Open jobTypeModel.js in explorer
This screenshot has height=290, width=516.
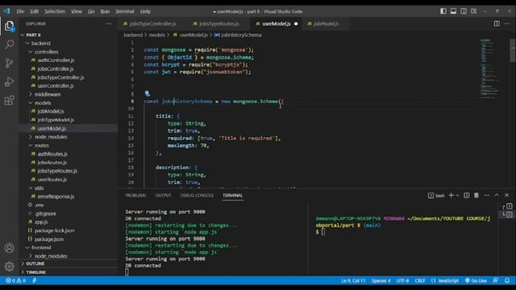(x=56, y=120)
